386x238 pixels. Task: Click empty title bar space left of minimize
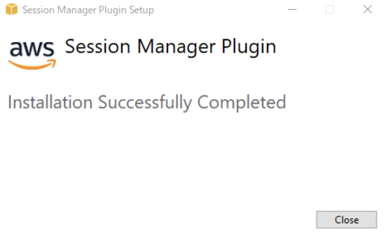[219, 9]
